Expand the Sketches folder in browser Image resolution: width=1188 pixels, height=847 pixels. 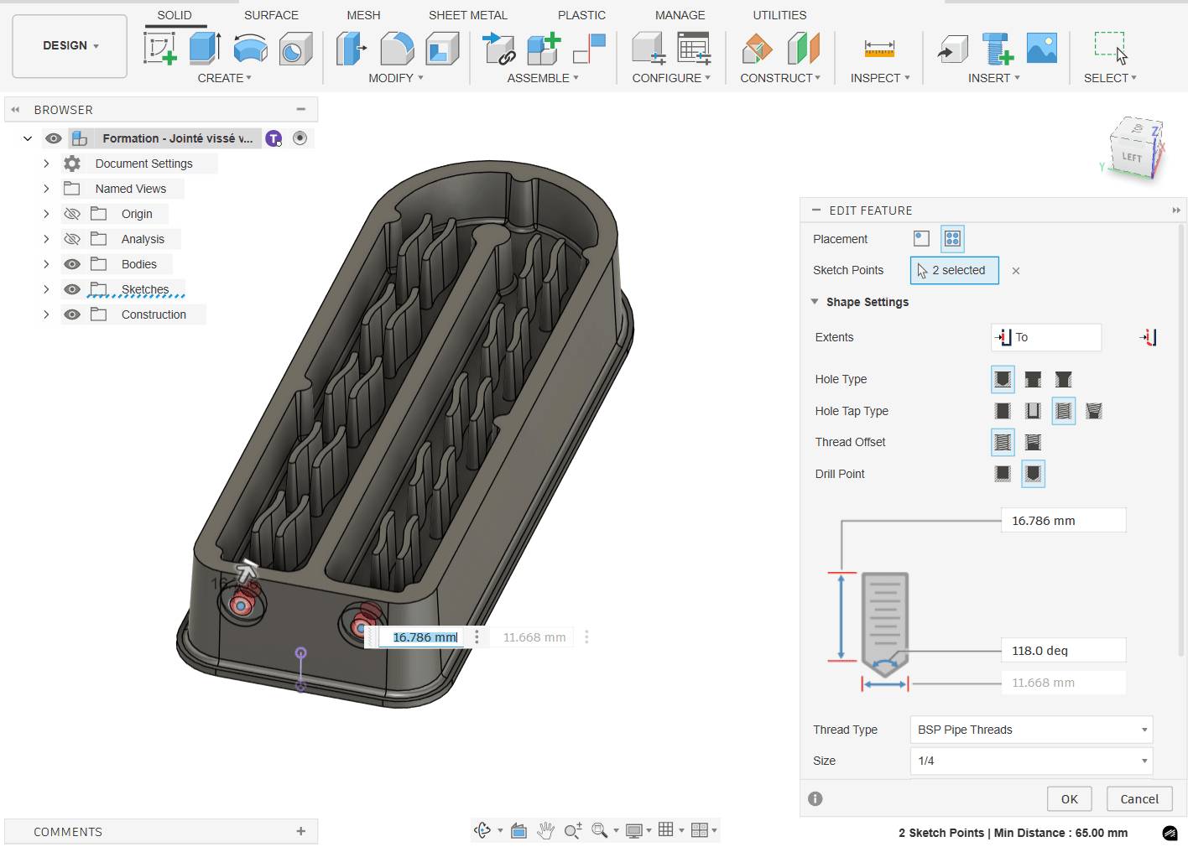46,289
